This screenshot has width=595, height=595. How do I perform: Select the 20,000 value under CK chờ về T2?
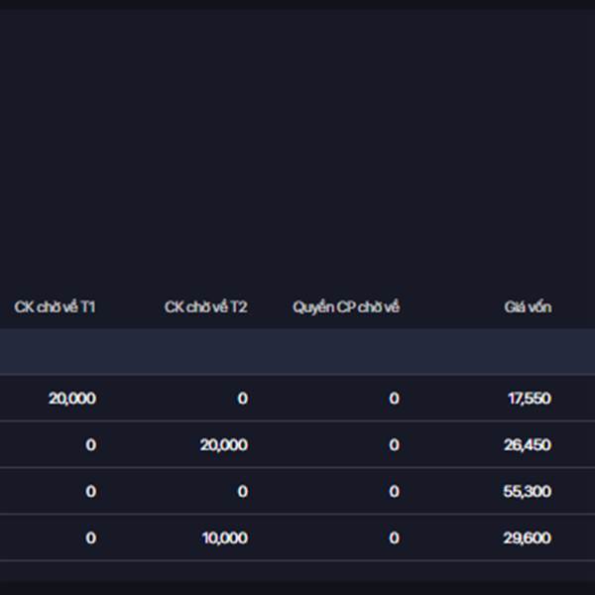tap(224, 445)
